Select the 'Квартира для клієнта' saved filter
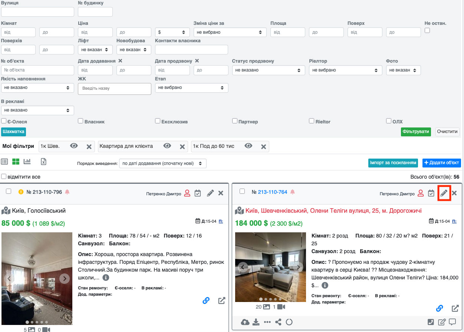The image size is (464, 332). (x=126, y=146)
